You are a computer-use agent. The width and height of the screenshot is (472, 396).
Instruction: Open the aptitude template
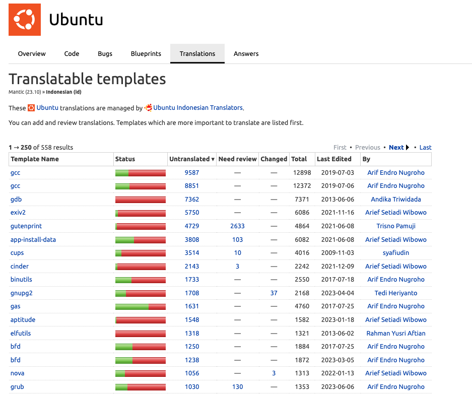coord(23,320)
